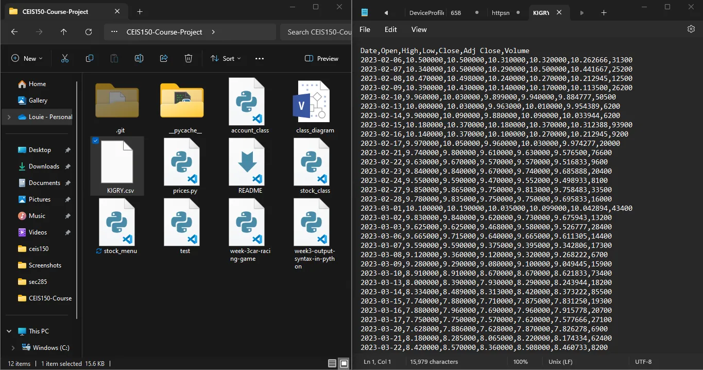Select the account_class Python file
The width and height of the screenshot is (703, 370).
coord(247,107)
